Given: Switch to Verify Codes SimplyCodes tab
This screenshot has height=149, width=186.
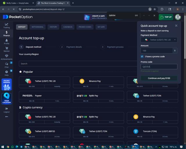Looking at the screenshot, I should pos(17,3).
